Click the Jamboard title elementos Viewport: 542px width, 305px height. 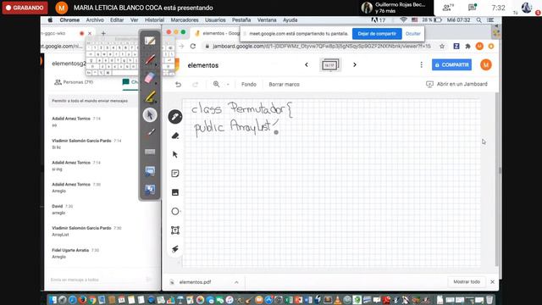point(203,65)
